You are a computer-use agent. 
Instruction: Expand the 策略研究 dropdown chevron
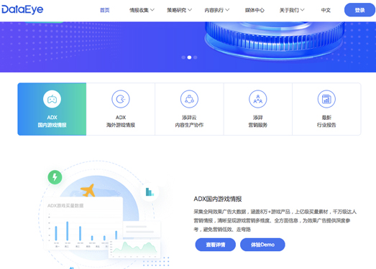pos(190,10)
